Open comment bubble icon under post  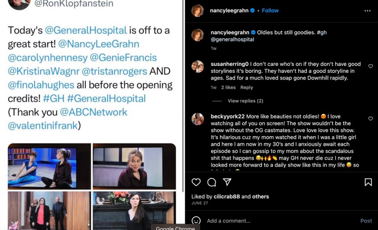coord(212,182)
